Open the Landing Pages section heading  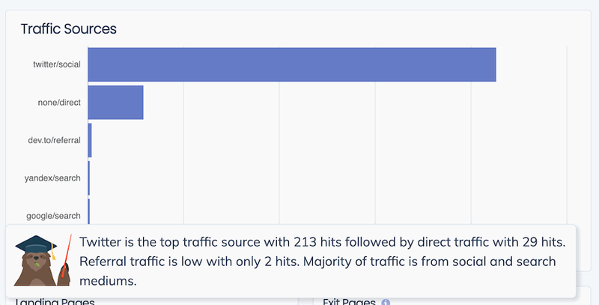click(x=55, y=301)
